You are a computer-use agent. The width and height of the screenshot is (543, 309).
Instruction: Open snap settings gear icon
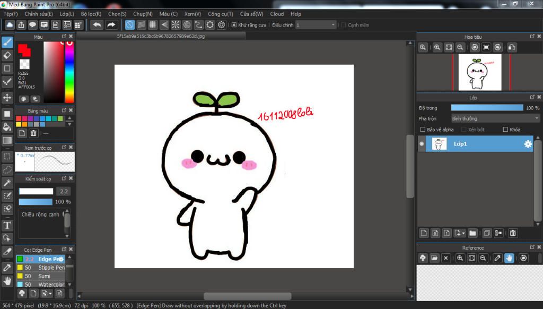coord(221,25)
